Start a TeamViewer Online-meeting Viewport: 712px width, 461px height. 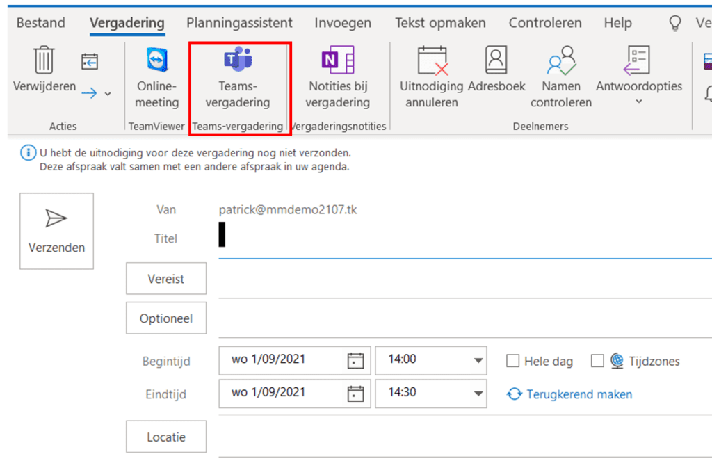156,78
